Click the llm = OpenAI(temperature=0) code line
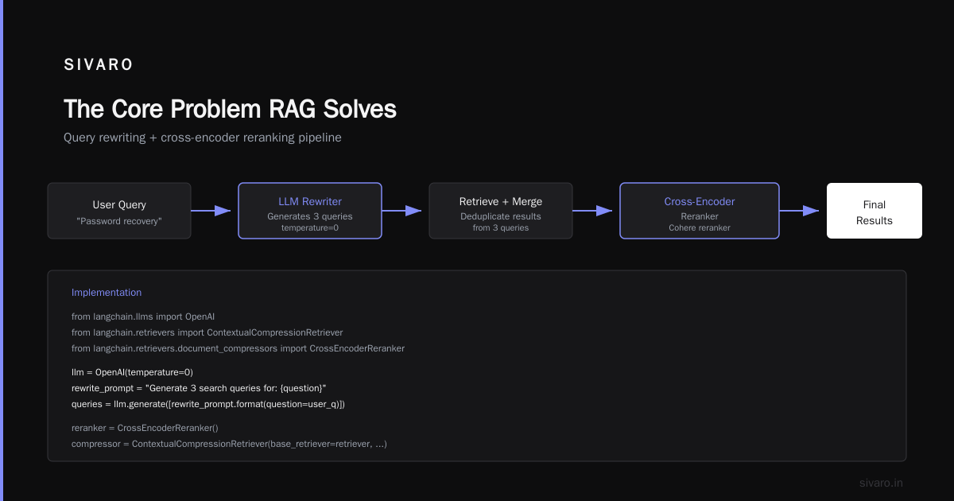 (x=132, y=372)
